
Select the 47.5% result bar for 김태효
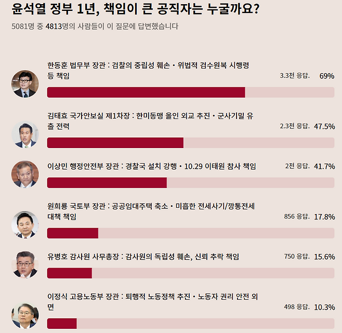coord(191,143)
